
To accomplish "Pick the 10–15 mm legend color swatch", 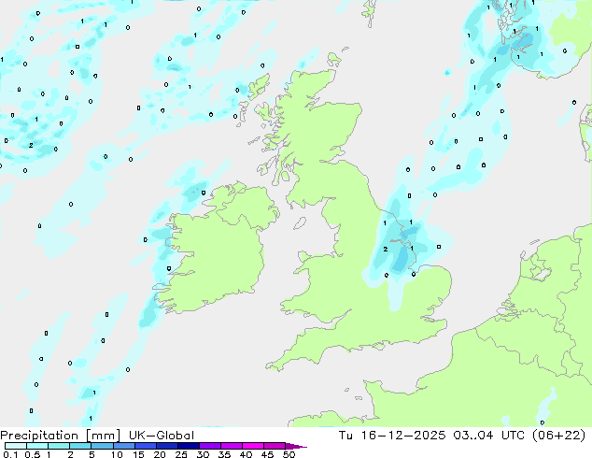I will [x=124, y=446].
